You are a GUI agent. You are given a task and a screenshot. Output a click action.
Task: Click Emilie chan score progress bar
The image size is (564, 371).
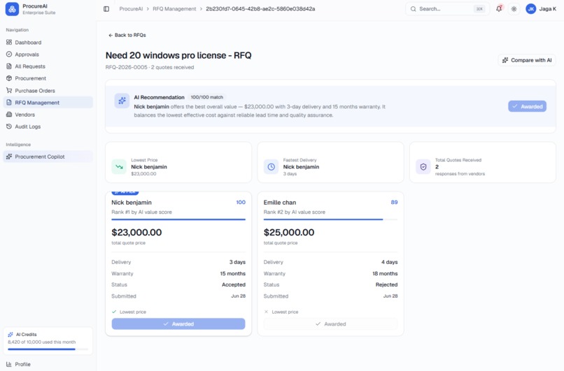click(330, 219)
